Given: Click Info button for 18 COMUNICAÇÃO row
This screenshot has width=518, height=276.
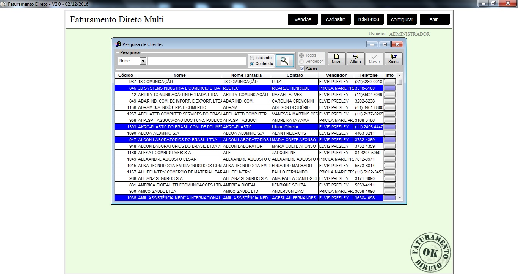Looking at the screenshot, I should (389, 82).
